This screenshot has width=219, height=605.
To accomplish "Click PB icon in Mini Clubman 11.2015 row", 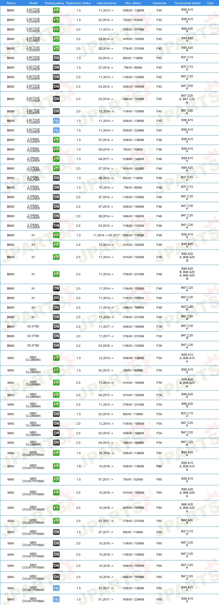I will point(56,405).
